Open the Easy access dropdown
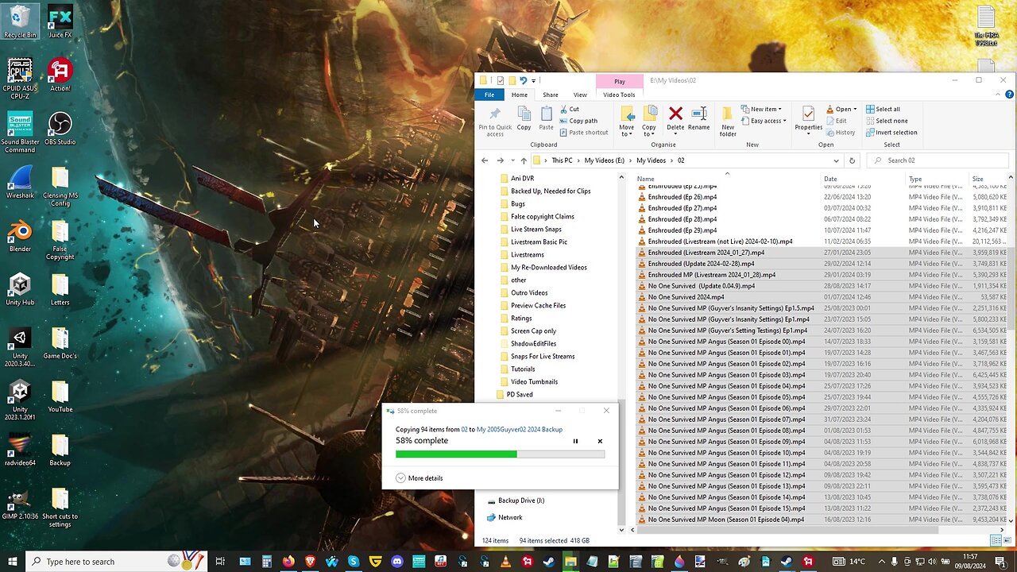 764,121
